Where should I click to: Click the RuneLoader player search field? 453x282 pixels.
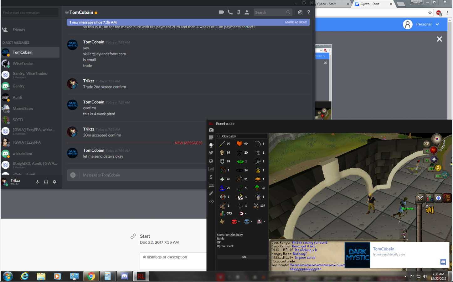(242, 136)
